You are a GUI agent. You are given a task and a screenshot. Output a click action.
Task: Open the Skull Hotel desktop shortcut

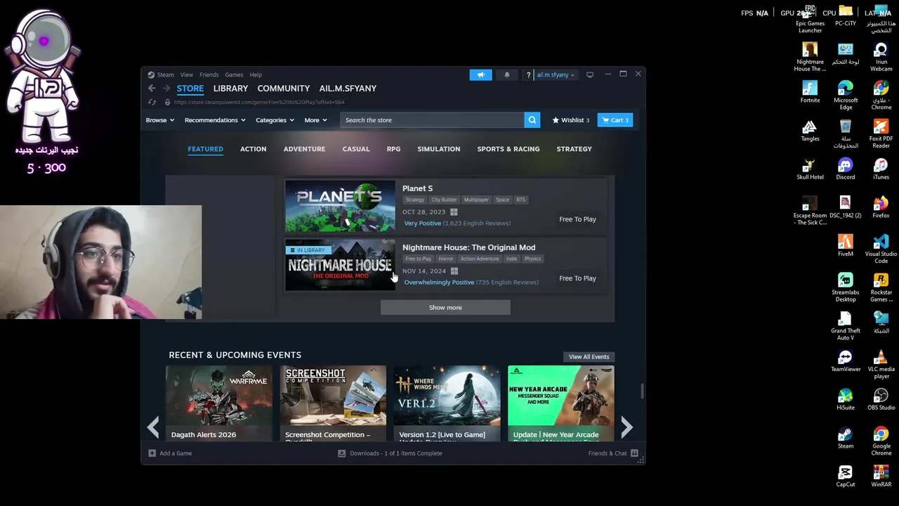point(810,169)
